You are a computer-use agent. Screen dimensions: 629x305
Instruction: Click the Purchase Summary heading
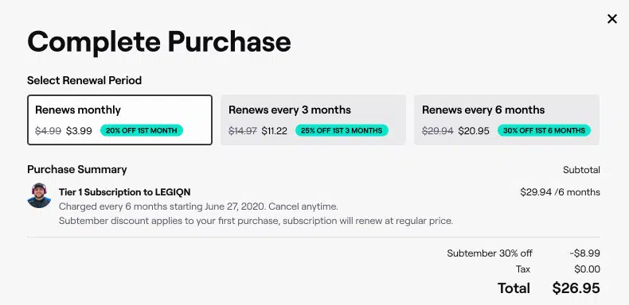[77, 169]
